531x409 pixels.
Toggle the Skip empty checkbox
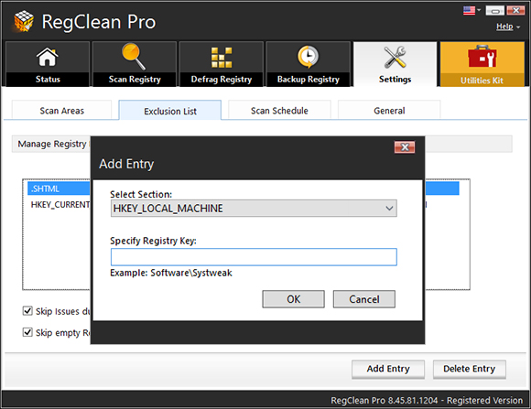click(x=27, y=332)
